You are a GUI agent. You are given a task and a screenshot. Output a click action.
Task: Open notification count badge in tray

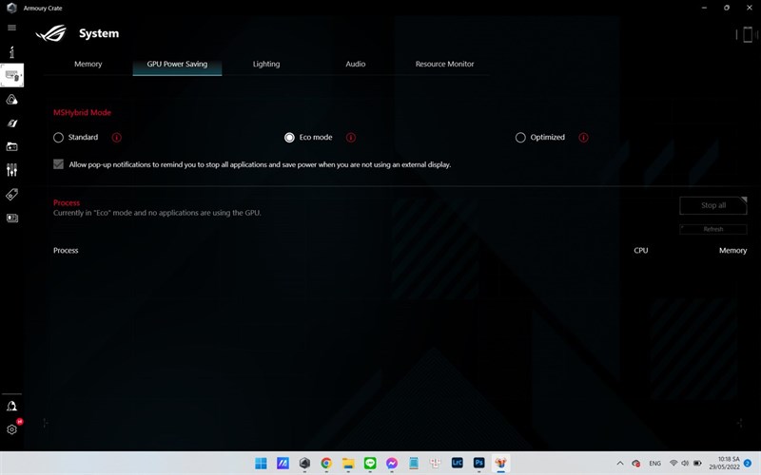coord(748,464)
